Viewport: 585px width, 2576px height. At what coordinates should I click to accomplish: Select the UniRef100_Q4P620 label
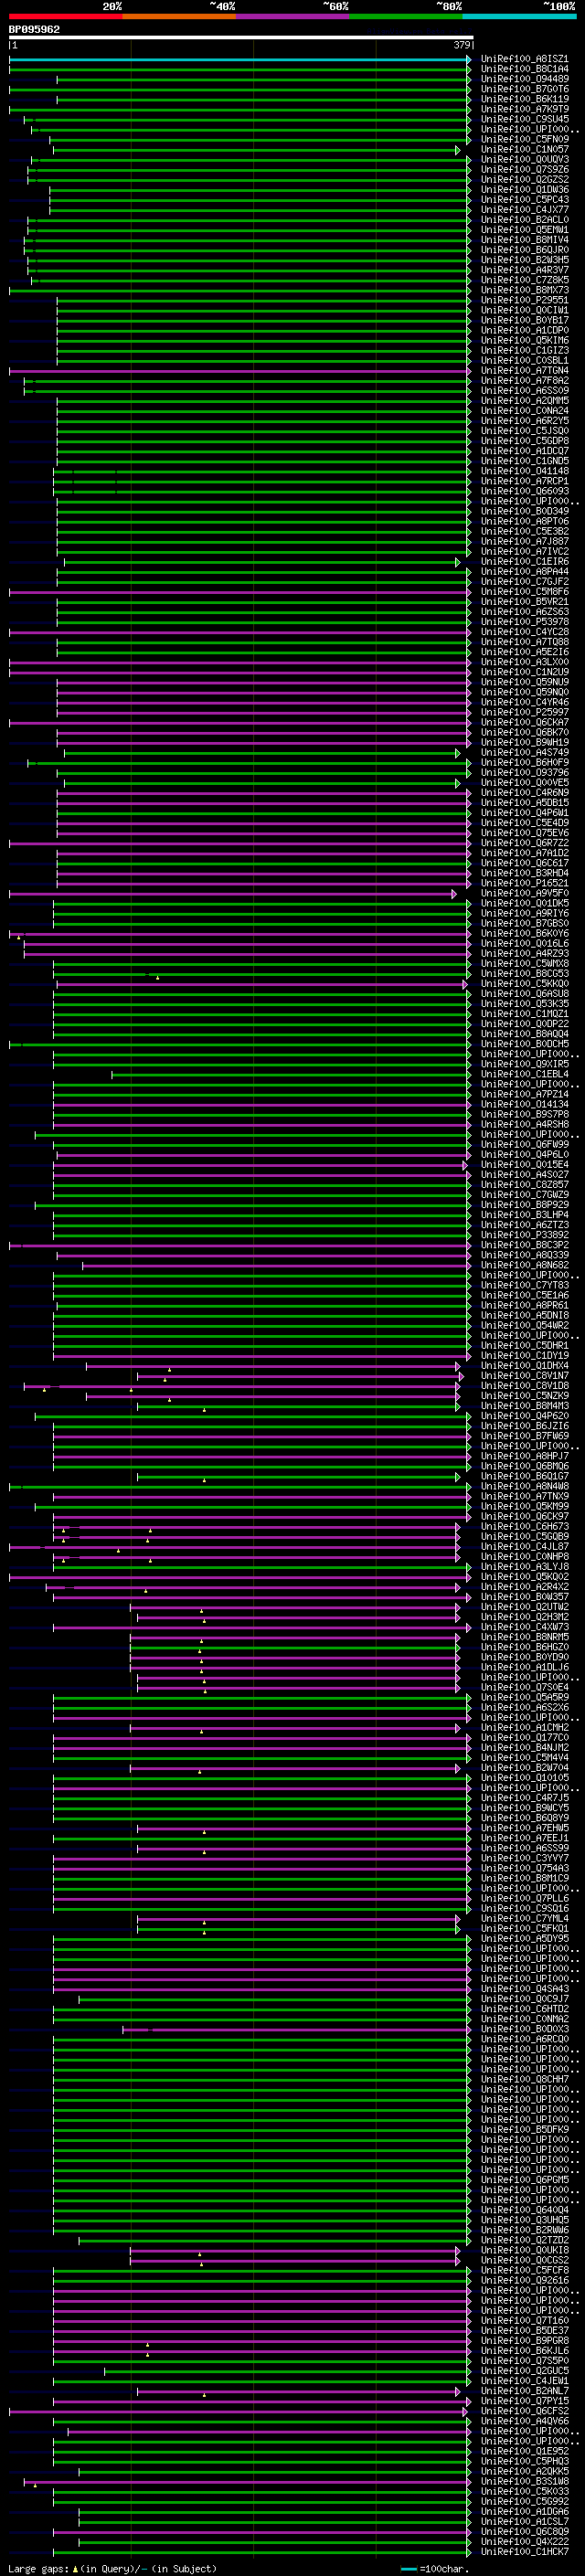pyautogui.click(x=525, y=1416)
